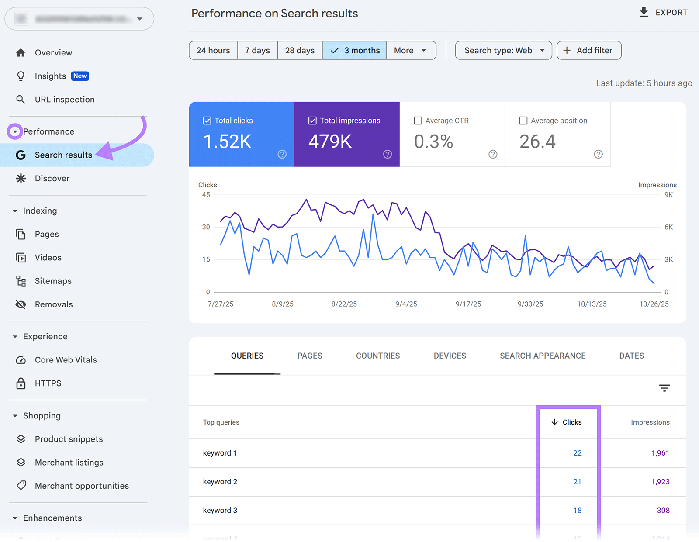Enable the Average CTR checkbox
Image resolution: width=699 pixels, height=542 pixels.
click(x=418, y=120)
